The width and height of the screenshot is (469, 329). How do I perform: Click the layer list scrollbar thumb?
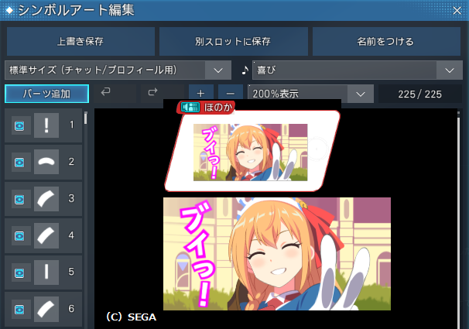(x=86, y=118)
